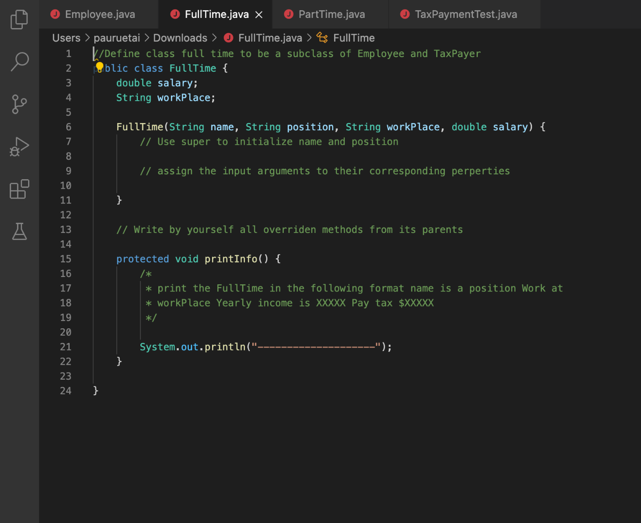Click the printInfo method name
The width and height of the screenshot is (641, 523).
pos(231,259)
